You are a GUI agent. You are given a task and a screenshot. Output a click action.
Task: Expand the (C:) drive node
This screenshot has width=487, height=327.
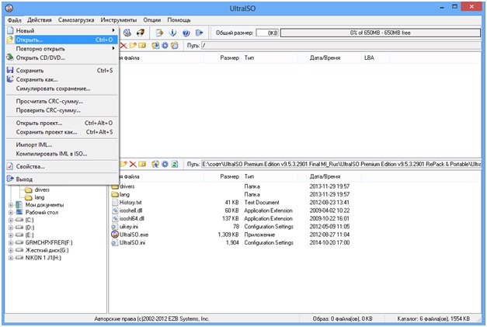11,220
